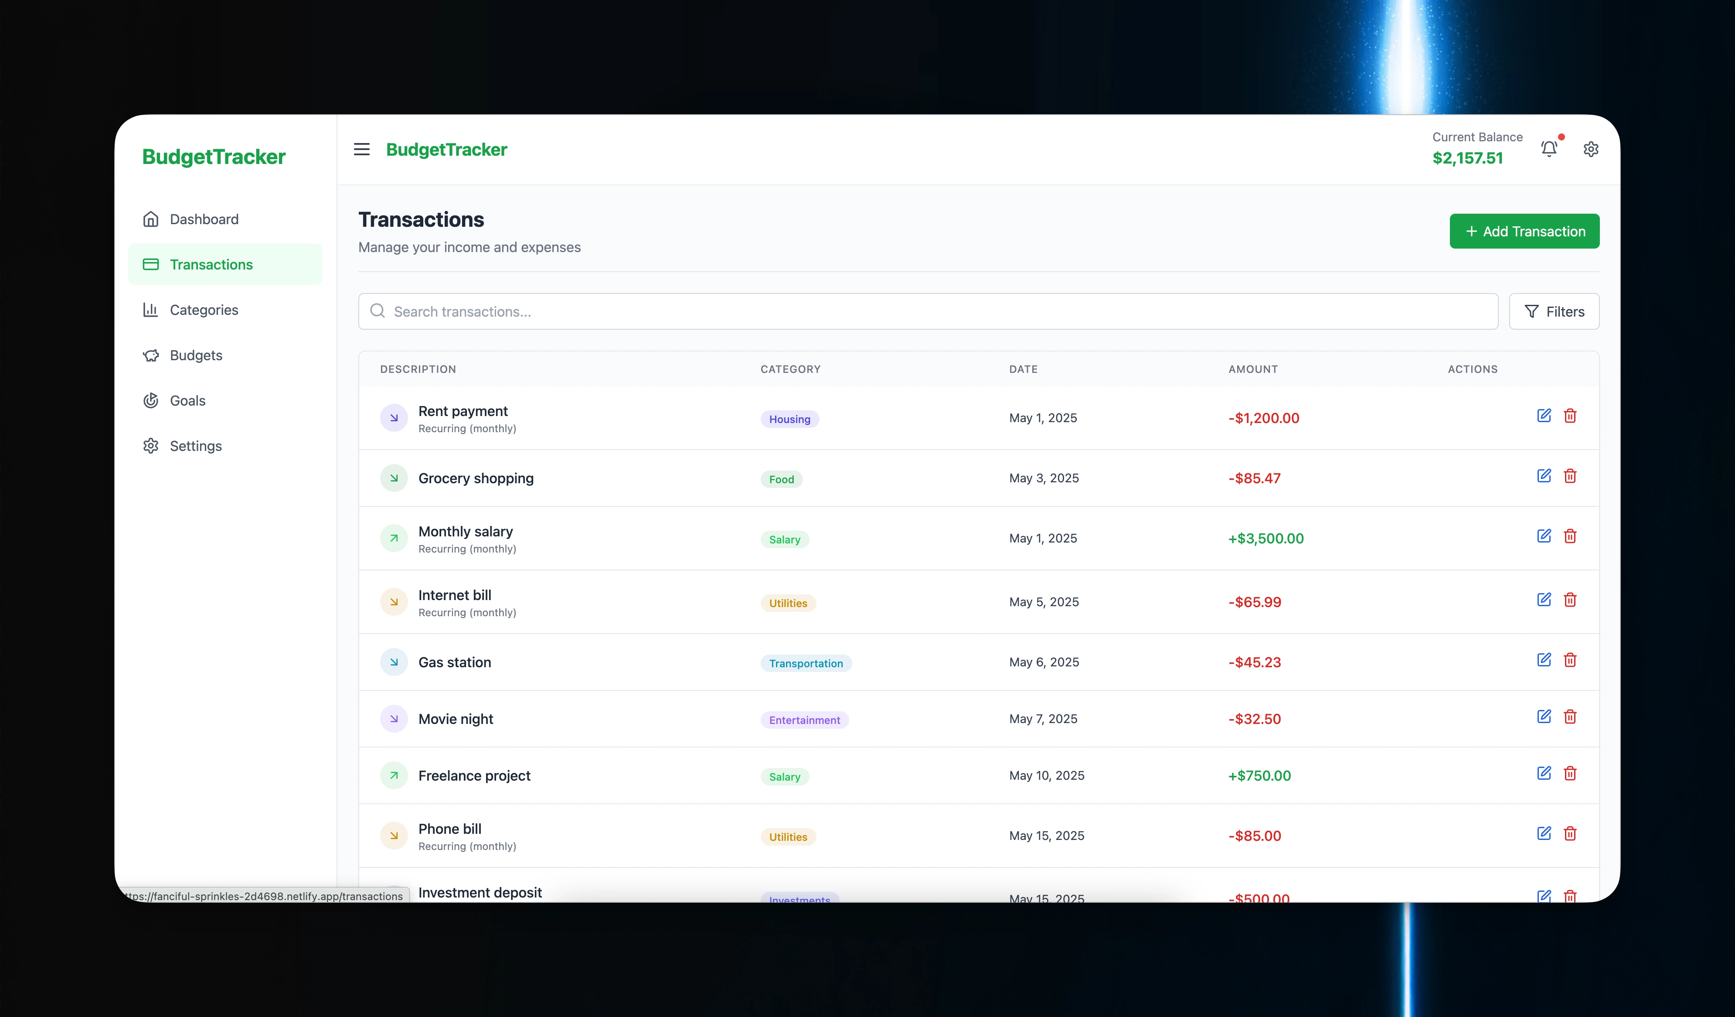Open the Filters panel
This screenshot has height=1017, width=1735.
(x=1554, y=312)
